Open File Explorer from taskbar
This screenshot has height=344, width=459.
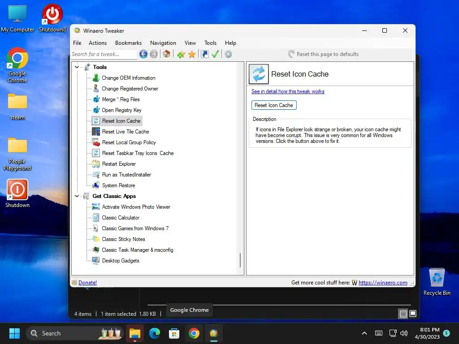(x=135, y=333)
